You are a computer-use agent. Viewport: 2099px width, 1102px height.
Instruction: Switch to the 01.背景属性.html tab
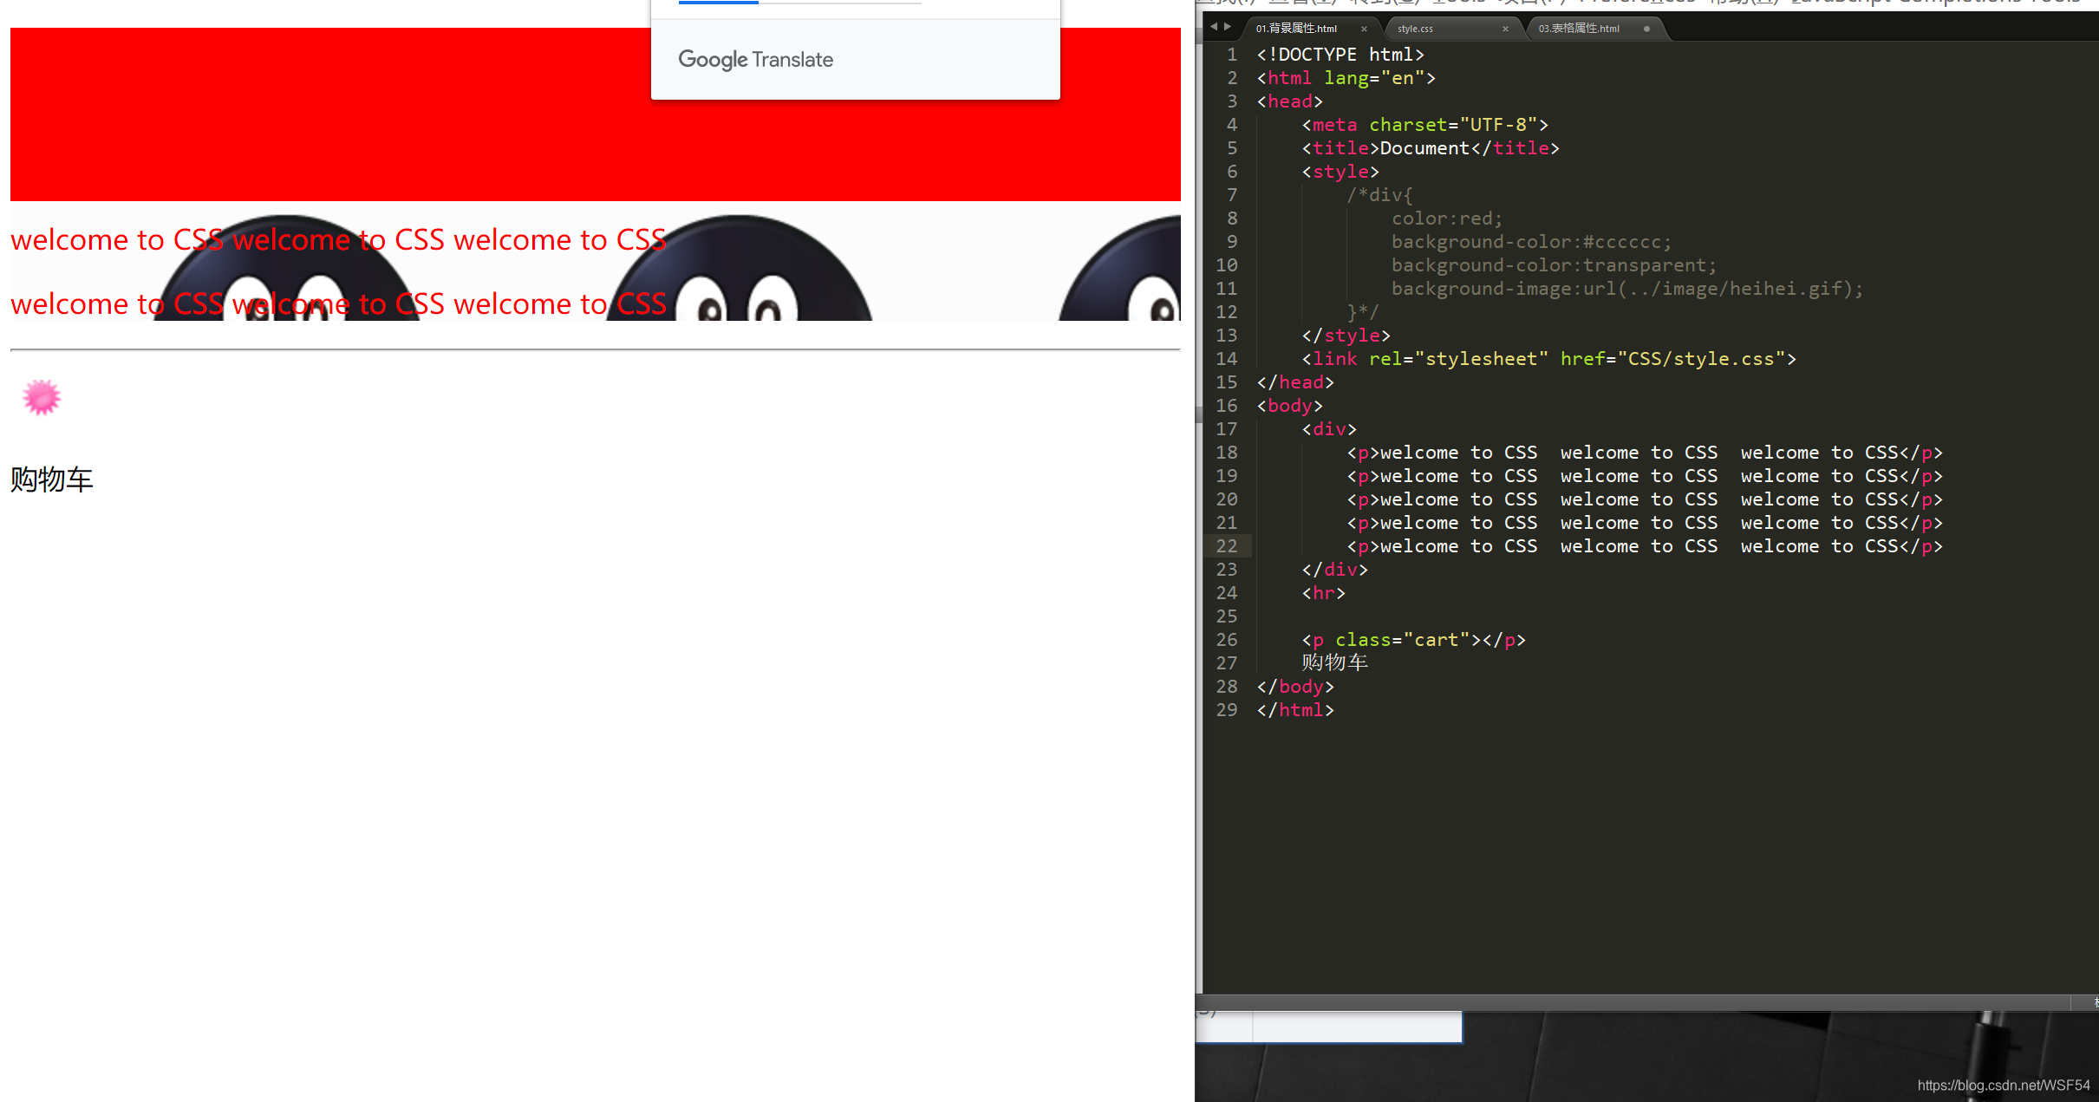(1296, 29)
